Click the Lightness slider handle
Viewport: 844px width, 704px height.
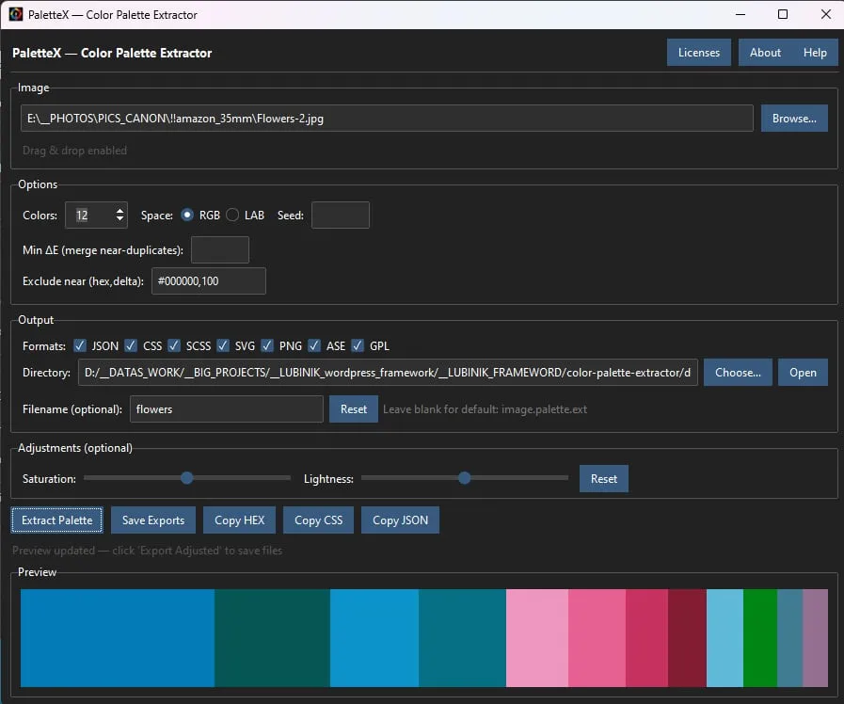(464, 478)
